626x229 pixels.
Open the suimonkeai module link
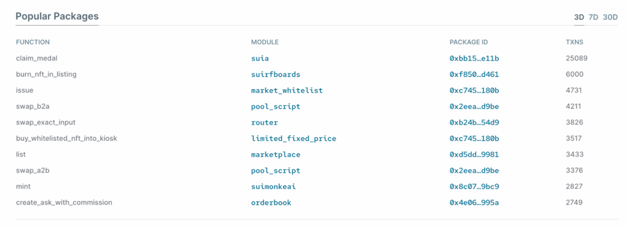tap(274, 186)
